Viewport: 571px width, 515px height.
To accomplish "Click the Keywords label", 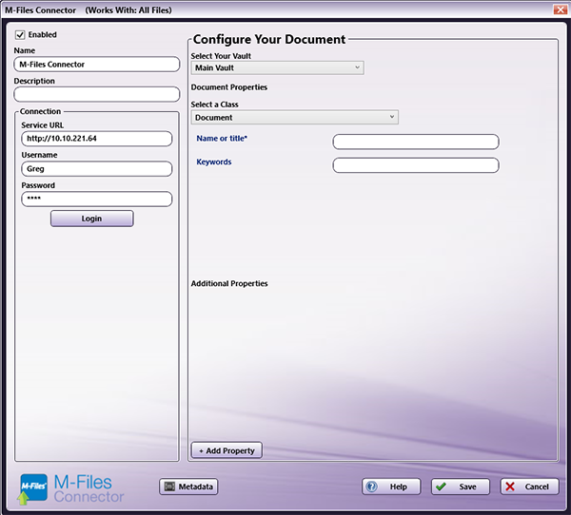I will (214, 162).
